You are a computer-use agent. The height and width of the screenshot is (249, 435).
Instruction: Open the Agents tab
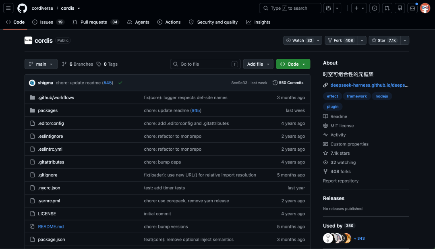[138, 22]
